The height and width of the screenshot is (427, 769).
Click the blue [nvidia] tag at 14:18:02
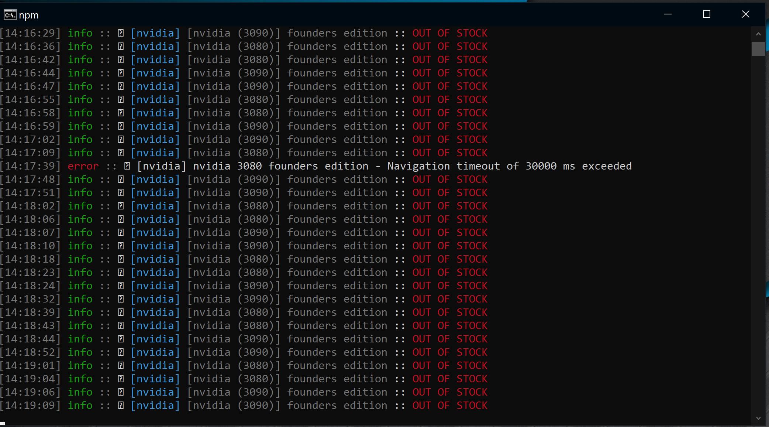click(x=155, y=206)
